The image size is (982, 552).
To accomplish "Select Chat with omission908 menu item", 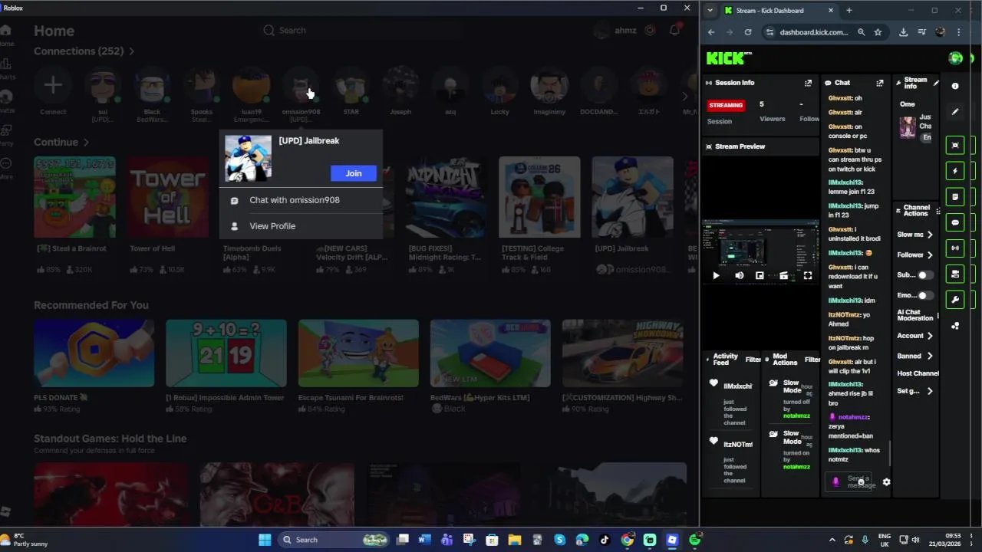I will [x=301, y=200].
